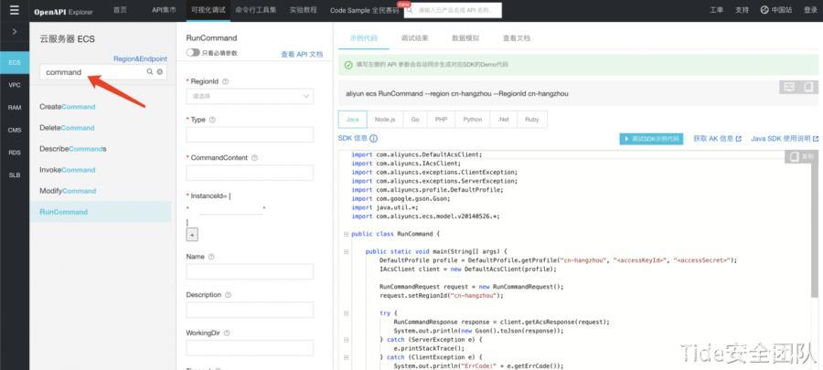Copy the CLI command with copy icon
The height and width of the screenshot is (370, 823).
809,87
